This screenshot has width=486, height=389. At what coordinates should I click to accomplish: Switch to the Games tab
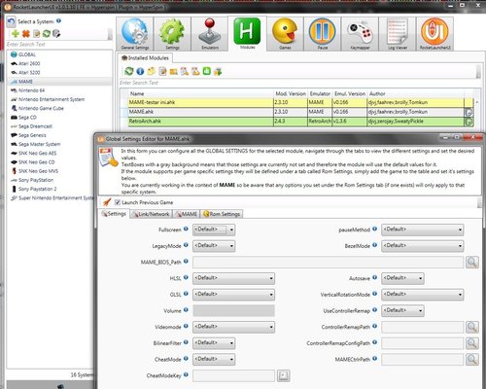(285, 34)
